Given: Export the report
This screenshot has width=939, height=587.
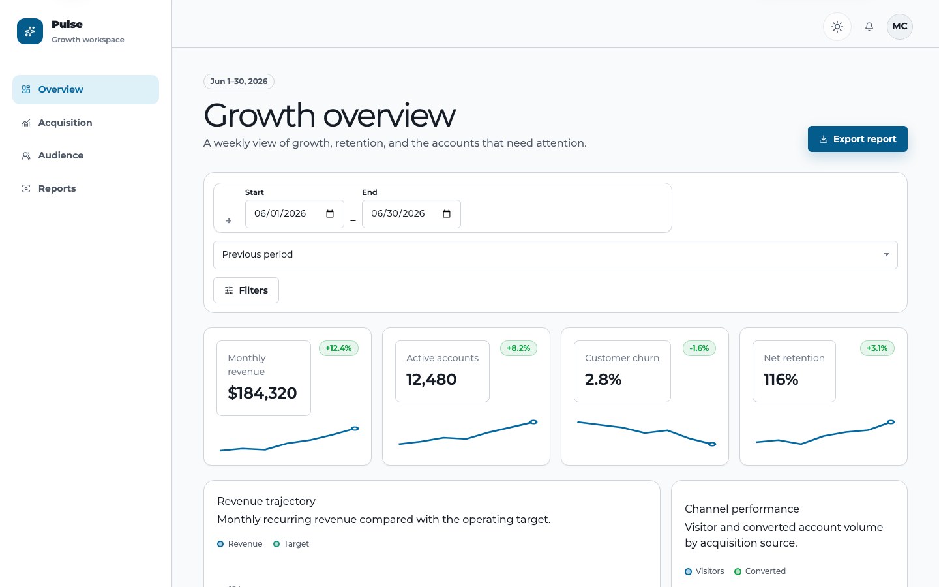Looking at the screenshot, I should click(x=857, y=139).
